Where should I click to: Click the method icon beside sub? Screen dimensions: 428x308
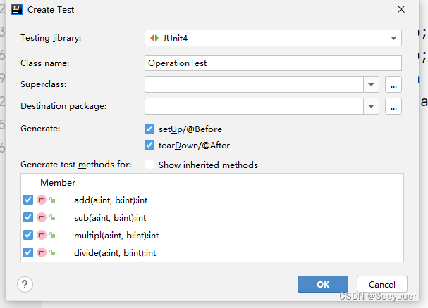pos(42,217)
